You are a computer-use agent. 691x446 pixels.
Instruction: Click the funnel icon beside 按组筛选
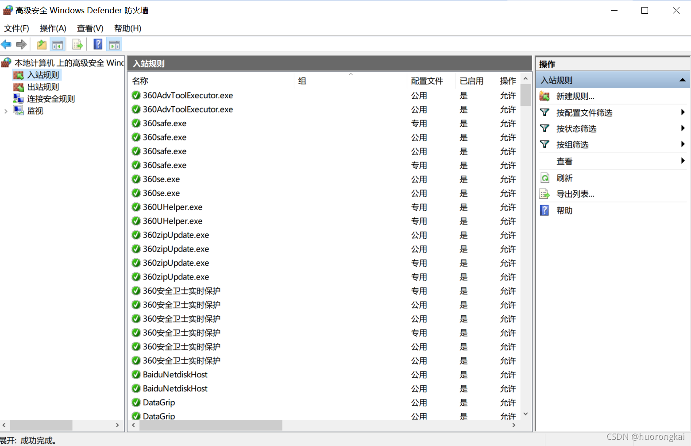(x=545, y=144)
